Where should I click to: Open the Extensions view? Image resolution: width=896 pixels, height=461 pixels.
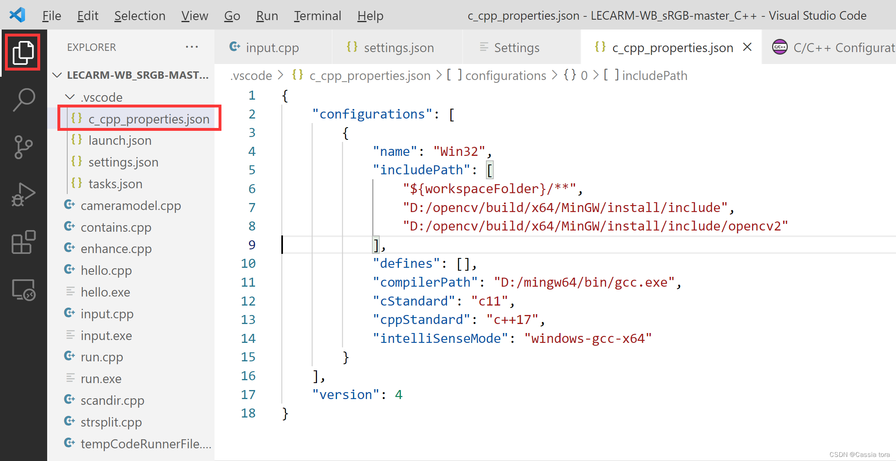pos(23,242)
